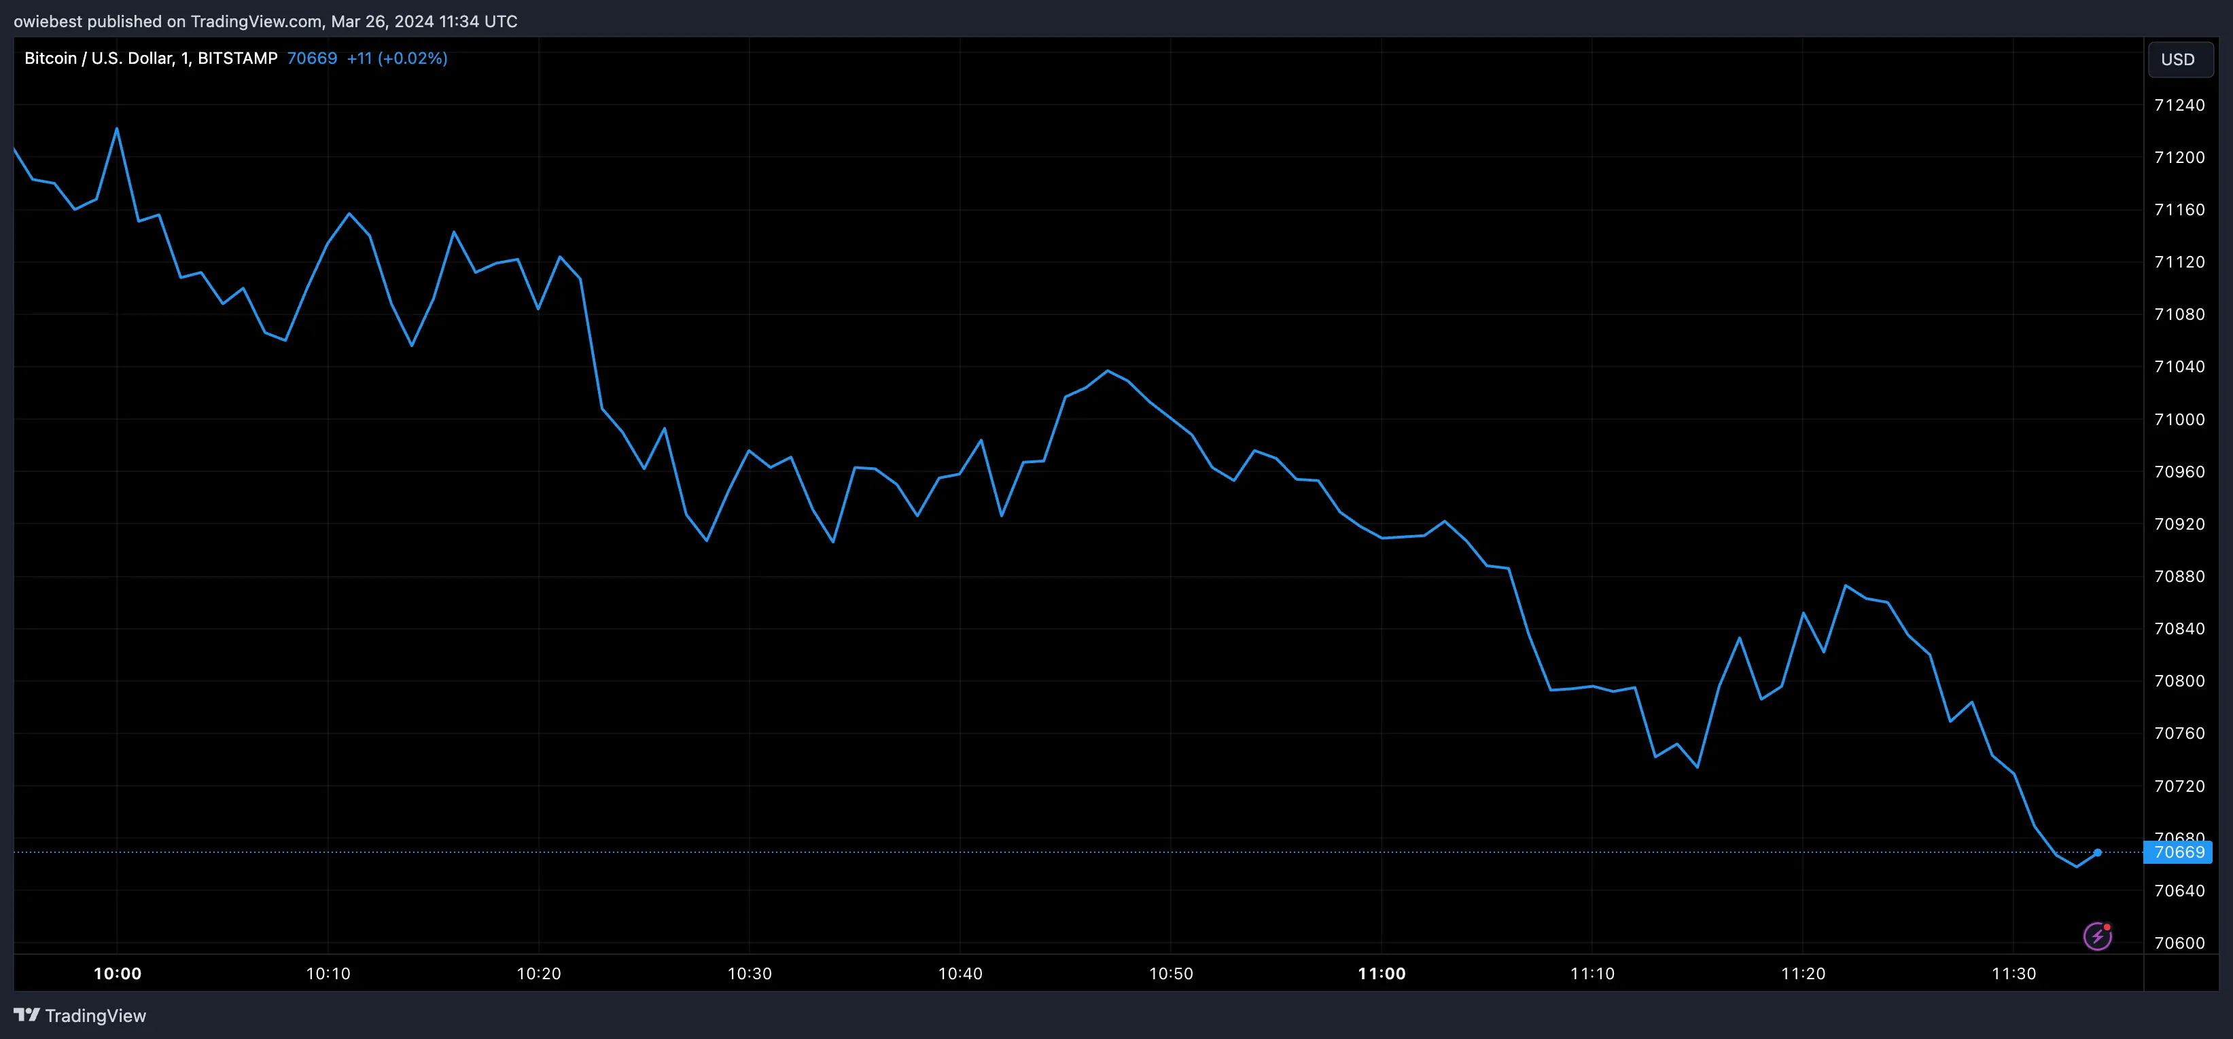
Task: Click the bold 11:00 time axis label
Action: coord(1382,973)
